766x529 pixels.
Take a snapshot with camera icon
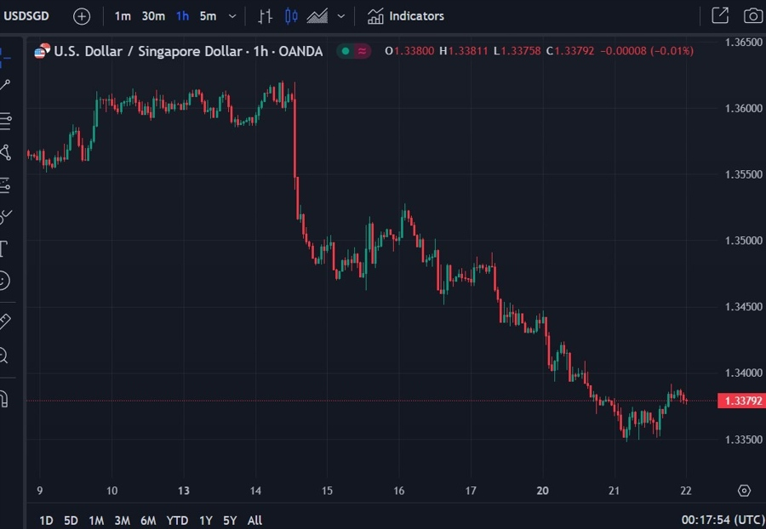(x=753, y=15)
